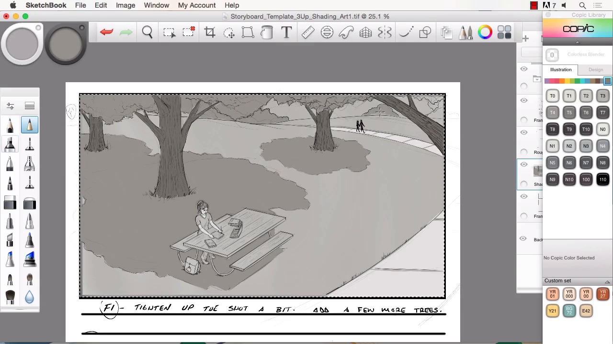Select the Flood Fill bucket tool
The height and width of the screenshot is (344, 613).
[267, 32]
